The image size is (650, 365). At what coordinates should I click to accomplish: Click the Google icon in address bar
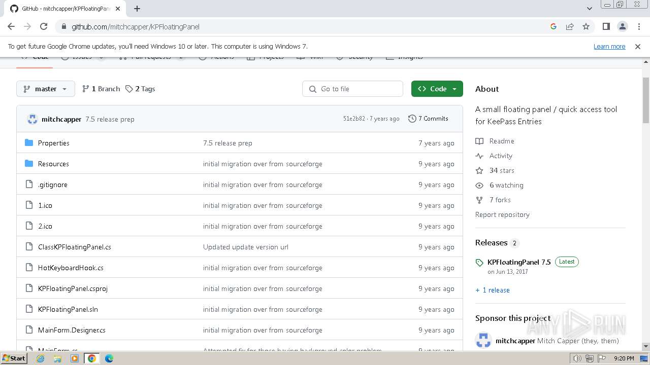(554, 26)
